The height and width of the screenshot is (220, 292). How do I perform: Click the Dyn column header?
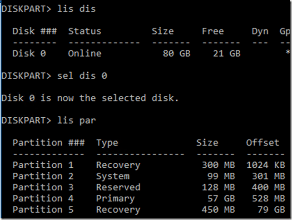(260, 31)
